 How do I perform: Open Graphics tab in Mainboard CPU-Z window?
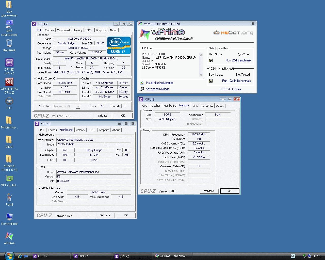pos(104,130)
